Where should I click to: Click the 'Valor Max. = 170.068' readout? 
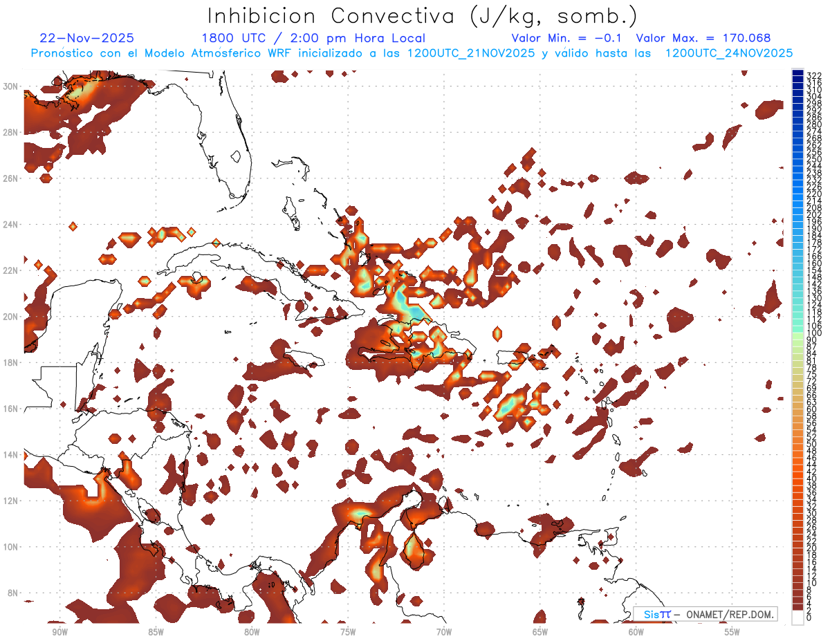coord(703,38)
